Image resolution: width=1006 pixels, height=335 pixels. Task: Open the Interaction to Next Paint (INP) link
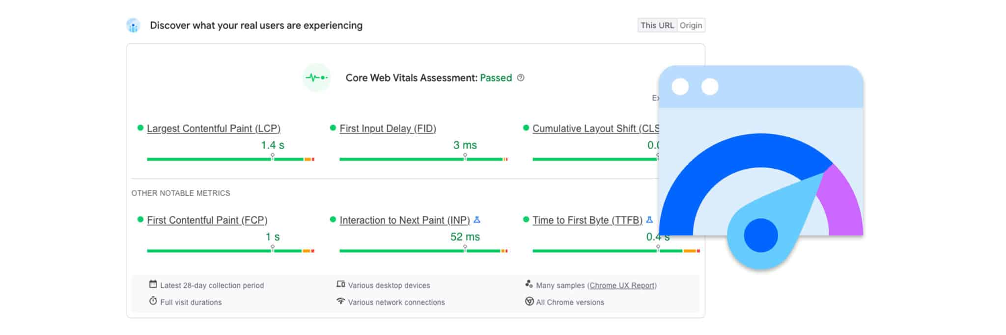tap(404, 220)
